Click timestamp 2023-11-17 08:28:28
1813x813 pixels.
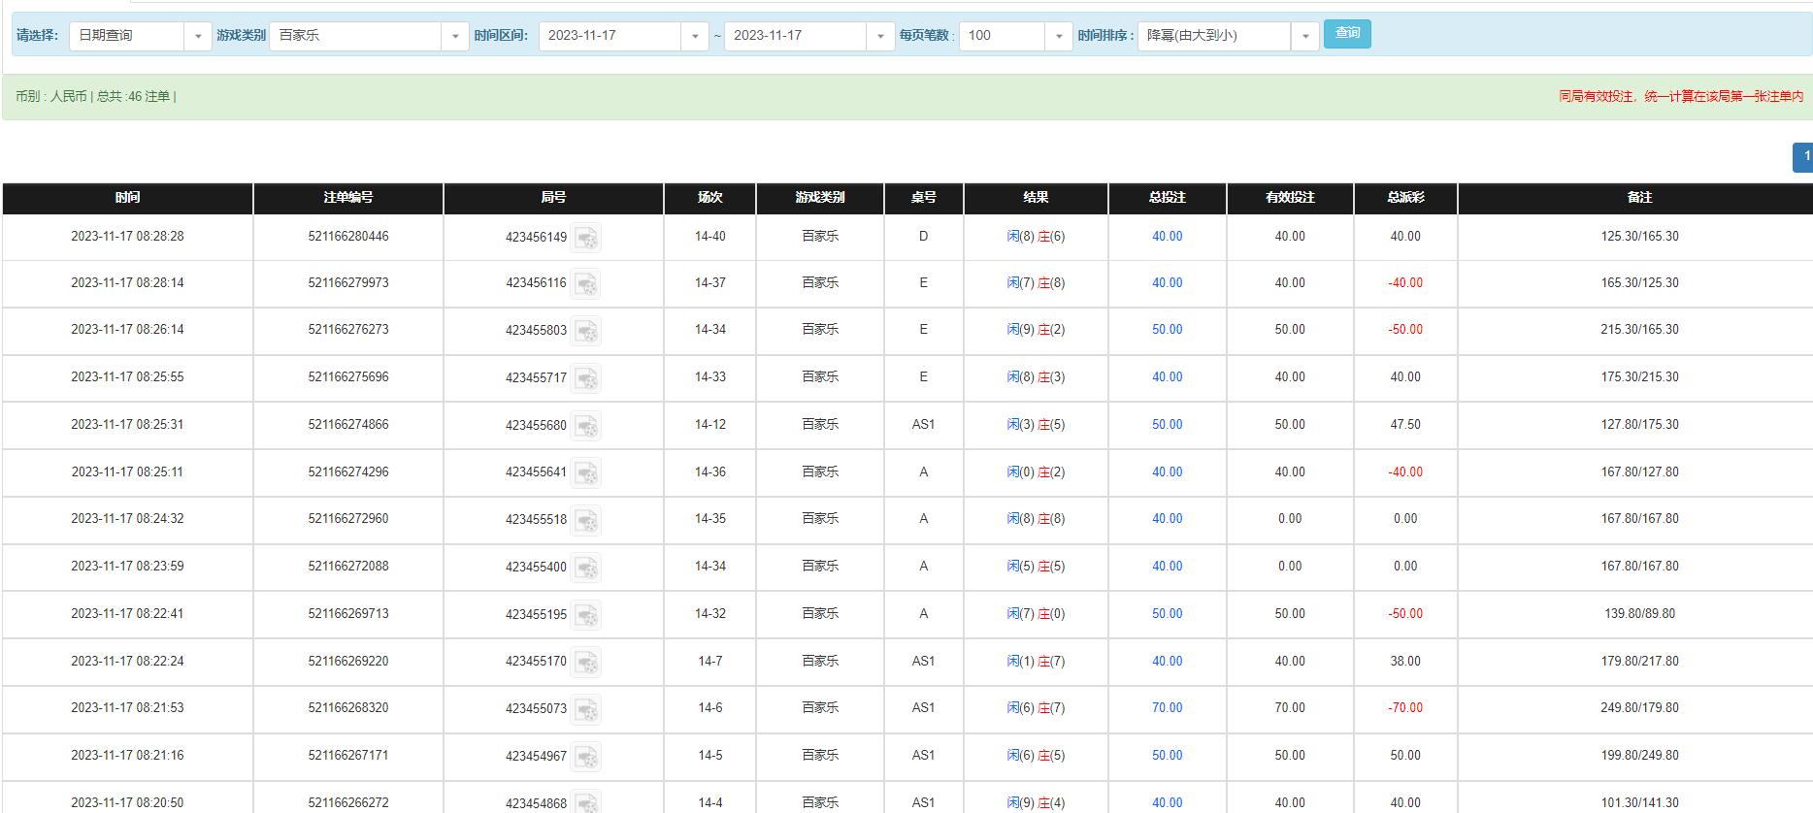click(x=127, y=237)
